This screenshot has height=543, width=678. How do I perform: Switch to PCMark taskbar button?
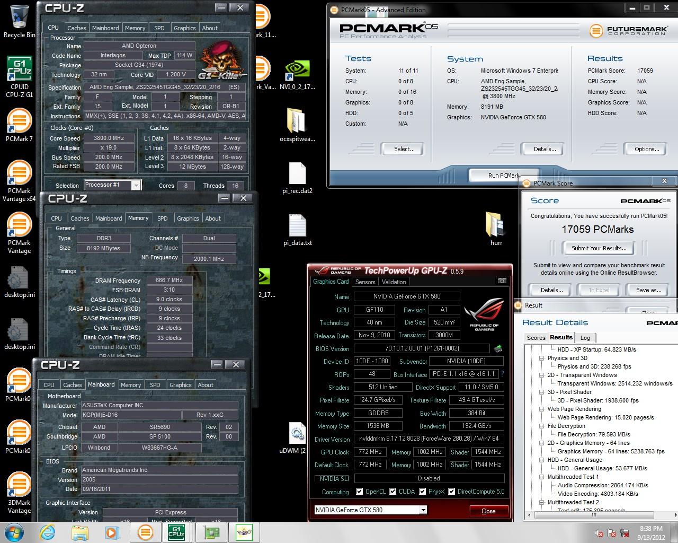pyautogui.click(x=145, y=532)
